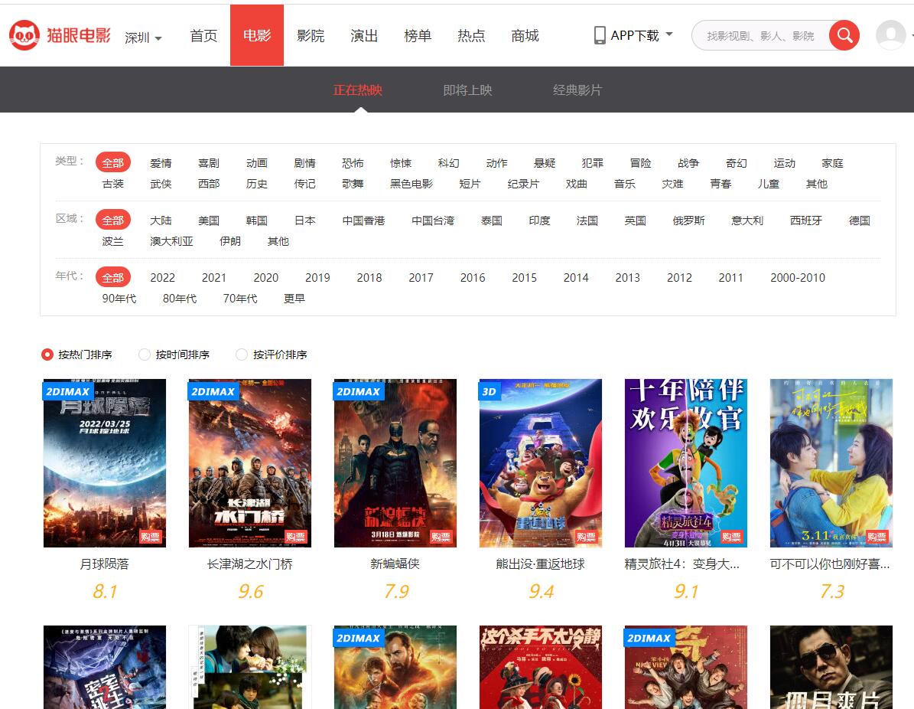Click 精灵旅社4：变身大... title

point(682,564)
